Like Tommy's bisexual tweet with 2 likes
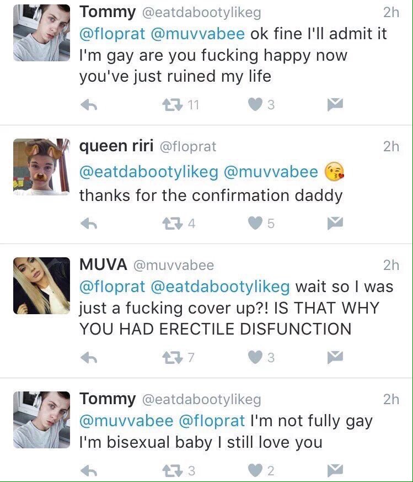Screen dimensions: 413x482 point(254,470)
